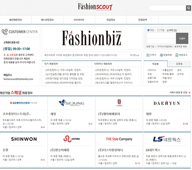
Task: Click the Kolon Industries logo
Action: coord(23,103)
